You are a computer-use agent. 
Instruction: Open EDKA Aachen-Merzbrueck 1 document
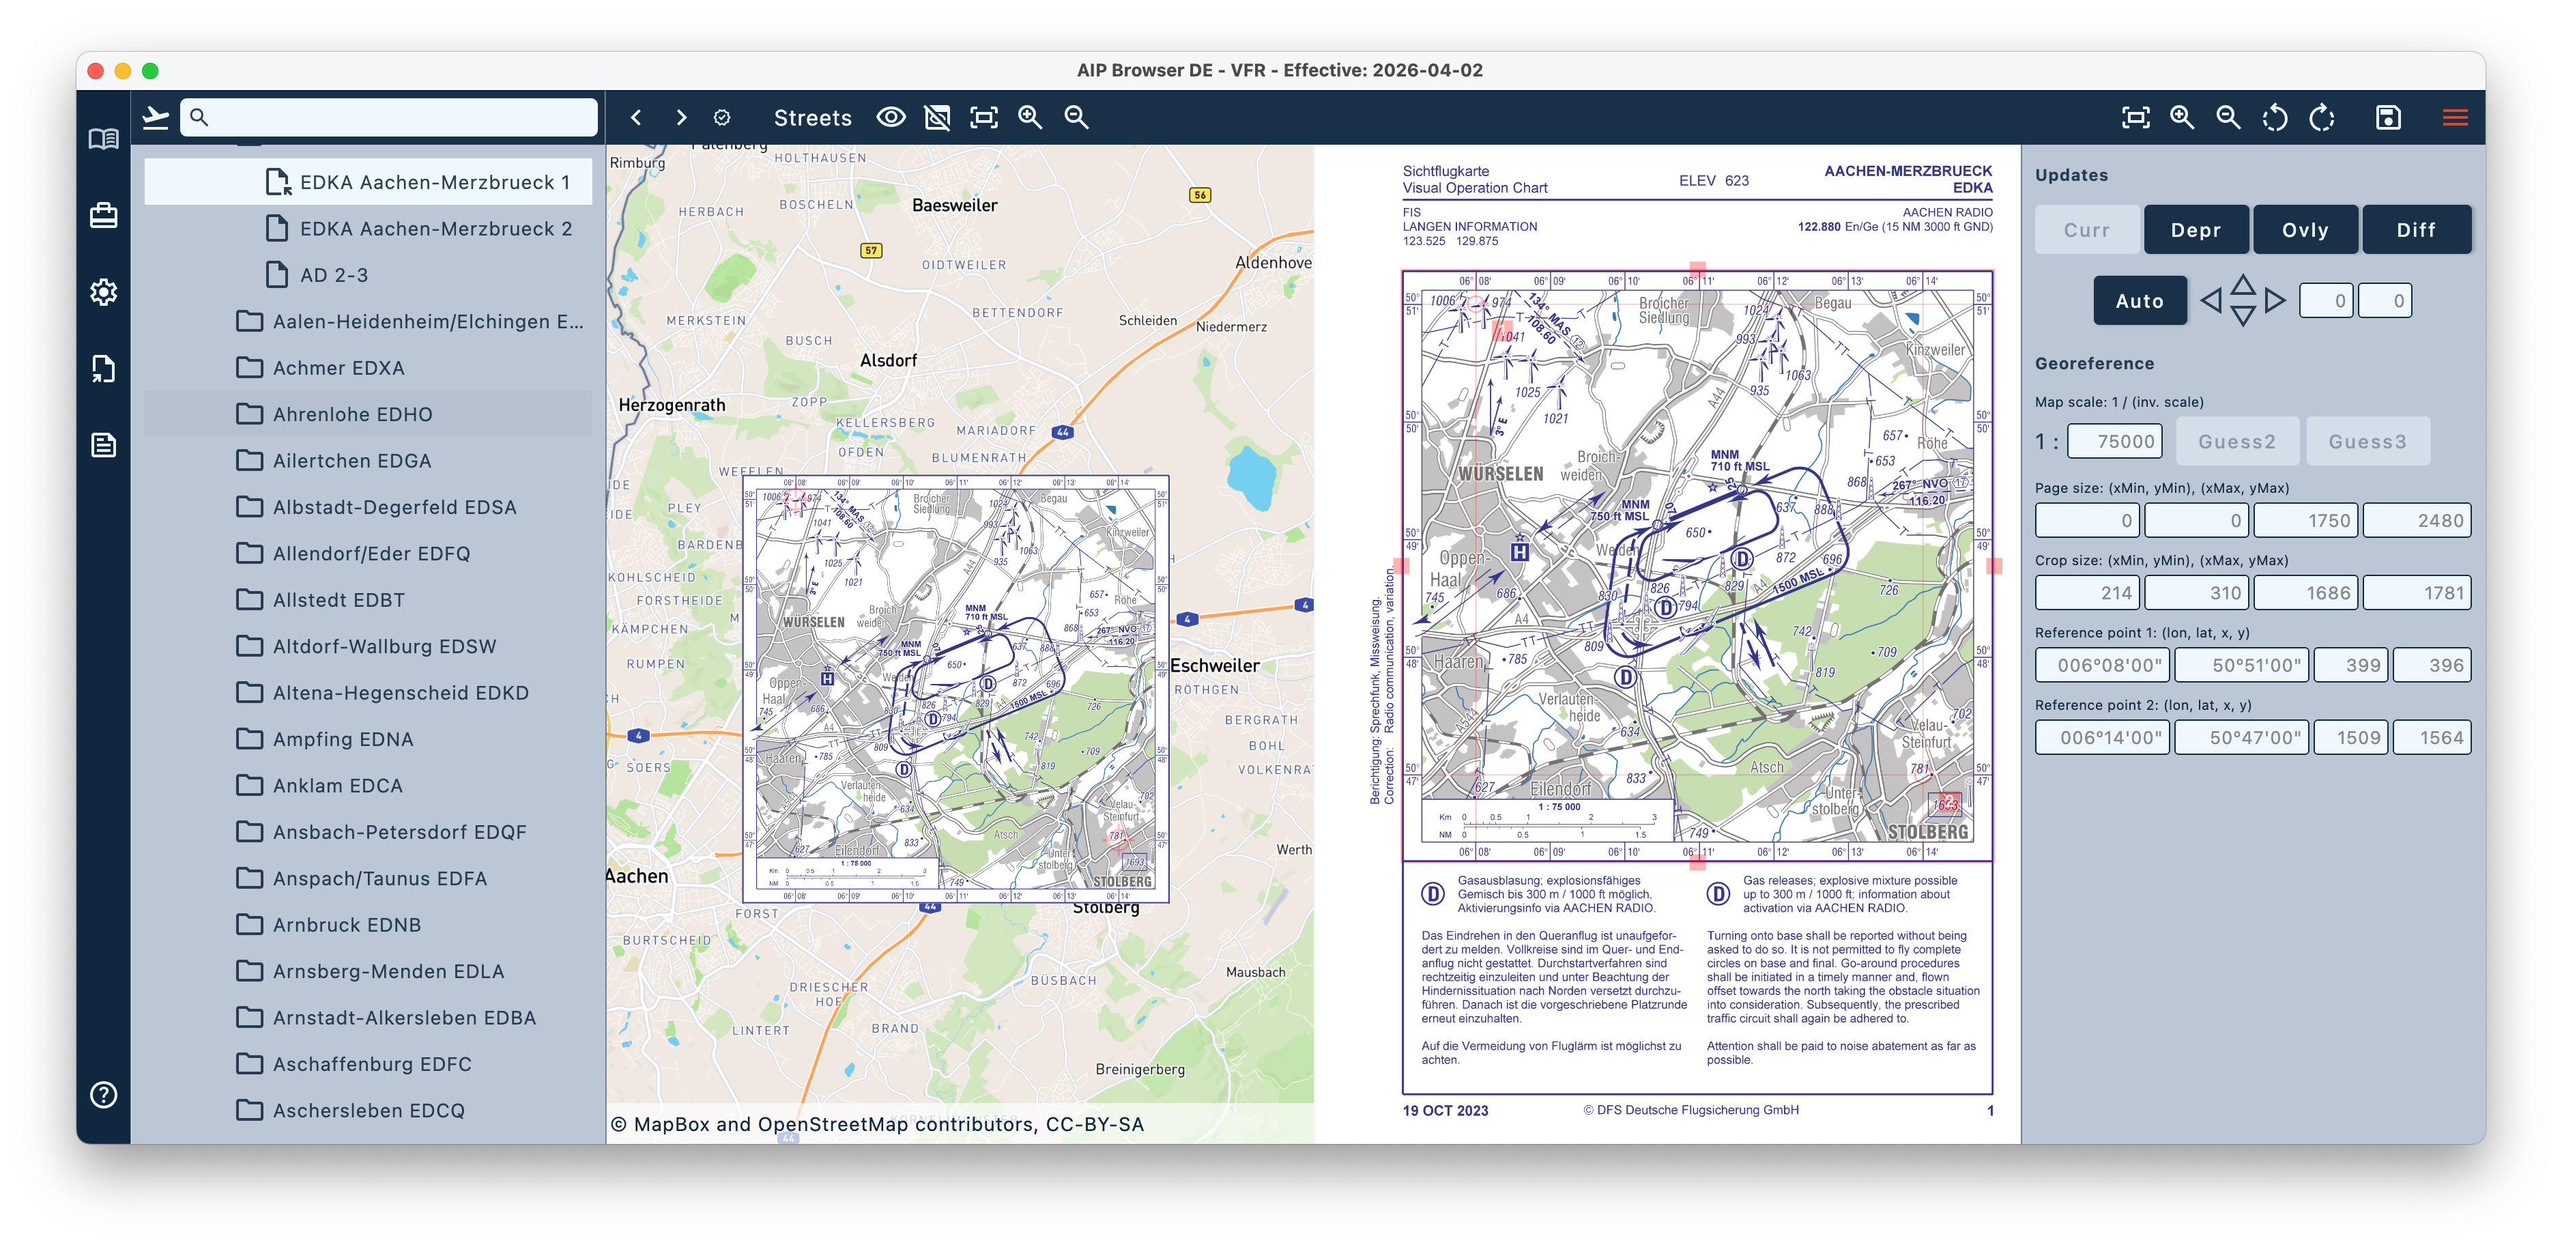[368, 182]
